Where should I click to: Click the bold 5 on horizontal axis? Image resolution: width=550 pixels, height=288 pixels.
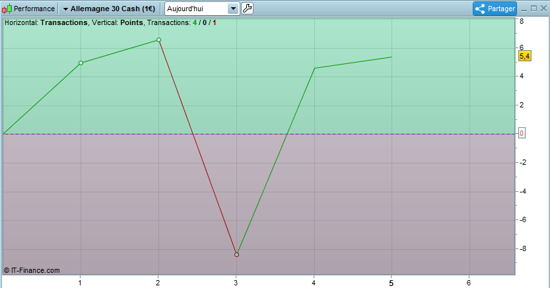click(x=391, y=283)
